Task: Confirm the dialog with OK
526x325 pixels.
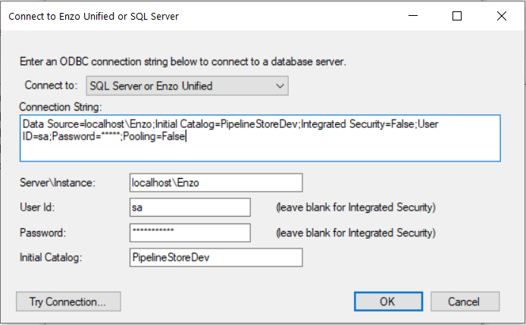Action: click(389, 302)
